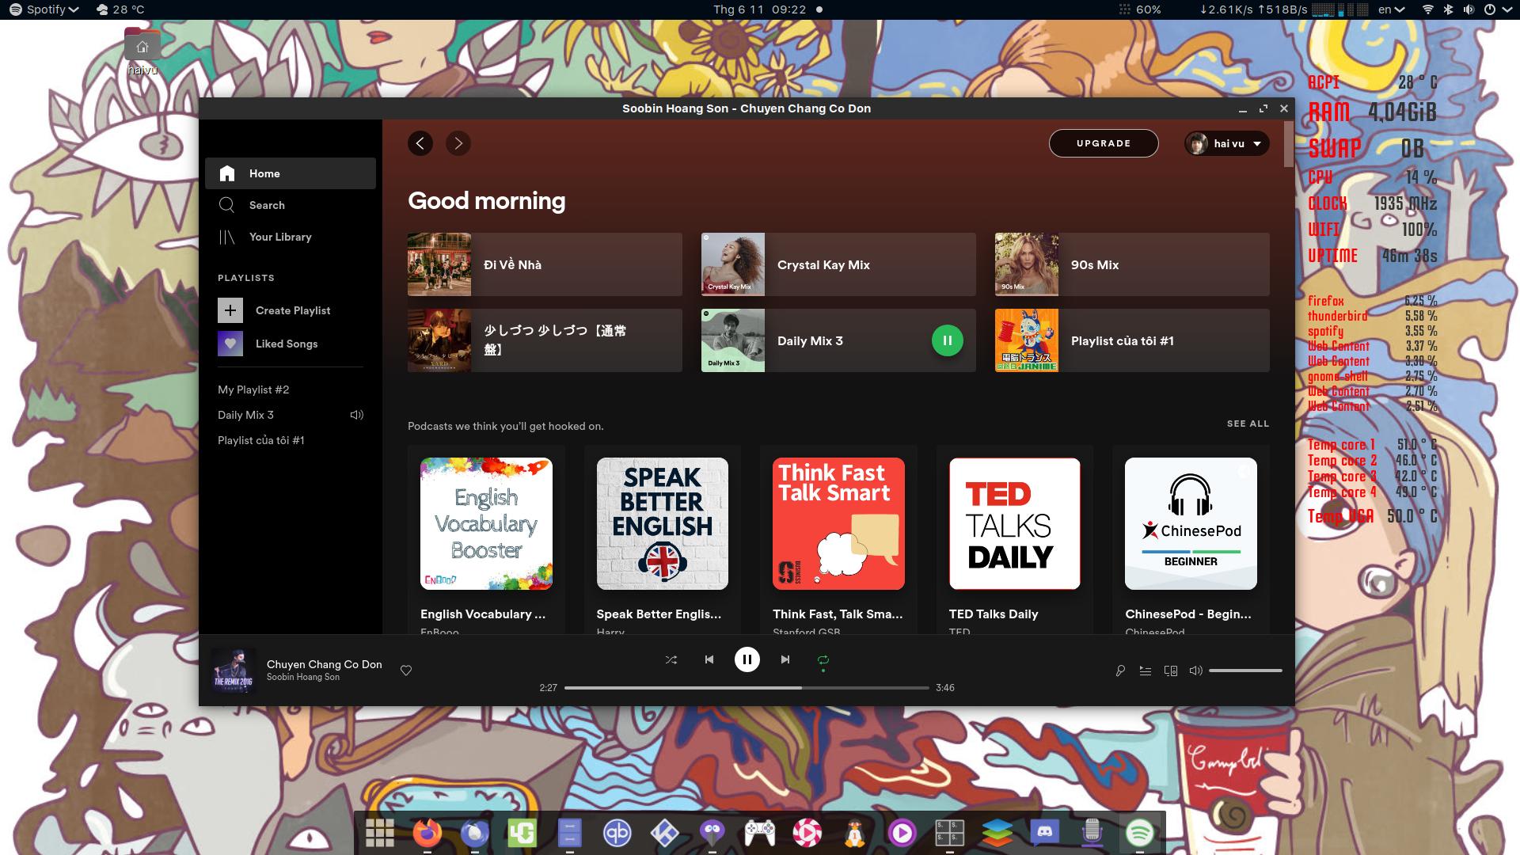Pause Daily Mix 3 with green button

(x=948, y=340)
